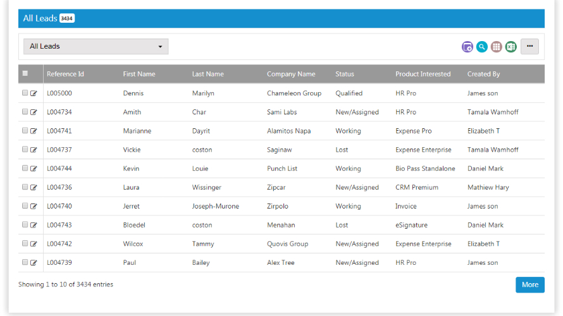This screenshot has height=316, width=563.
Task: Click the purple add-lead icon
Action: tap(467, 47)
